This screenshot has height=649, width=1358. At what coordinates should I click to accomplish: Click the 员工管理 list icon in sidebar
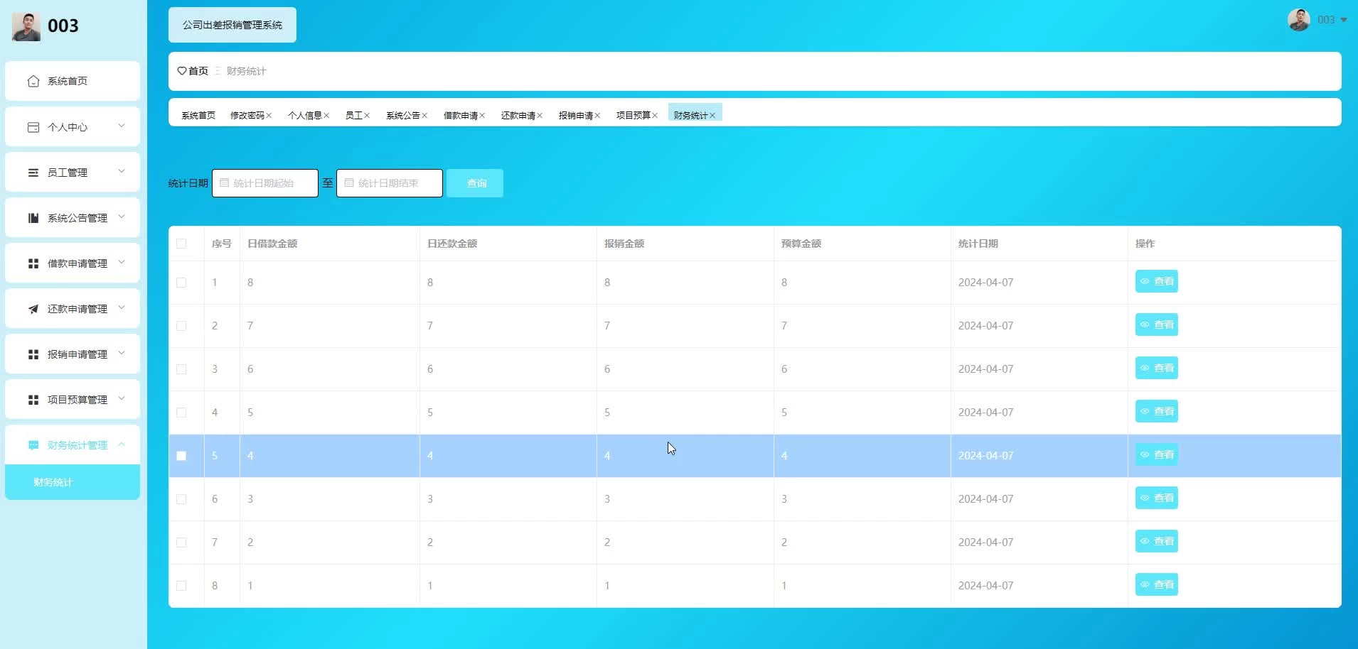coord(33,173)
